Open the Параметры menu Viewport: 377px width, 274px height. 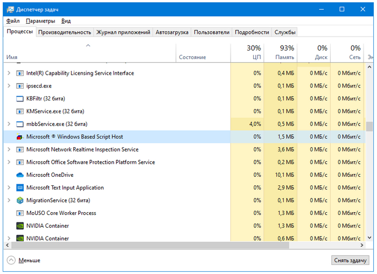point(40,21)
